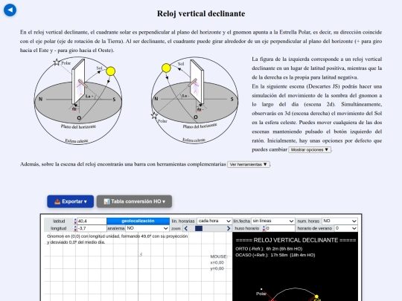Image resolution: width=402 pixels, height=301 pixels.
Task: Open the lín. horarias dropdown
Action: click(x=214, y=221)
